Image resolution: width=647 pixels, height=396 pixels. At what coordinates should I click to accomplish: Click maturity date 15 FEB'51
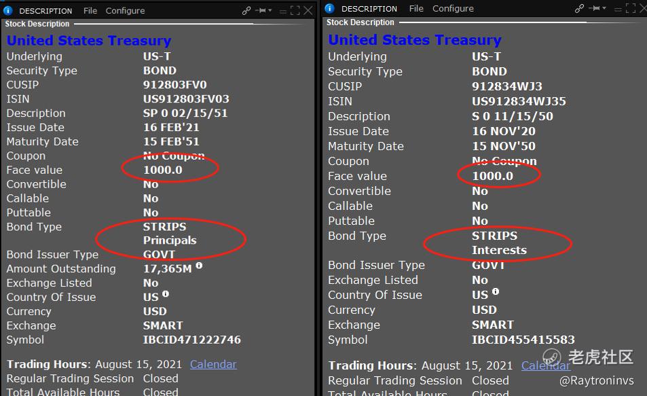point(171,141)
